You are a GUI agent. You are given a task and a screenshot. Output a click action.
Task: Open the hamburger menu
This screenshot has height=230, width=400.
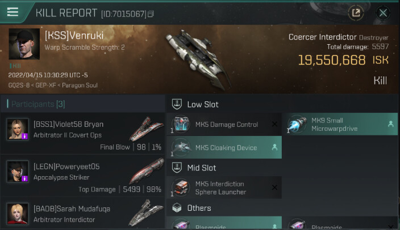[13, 12]
